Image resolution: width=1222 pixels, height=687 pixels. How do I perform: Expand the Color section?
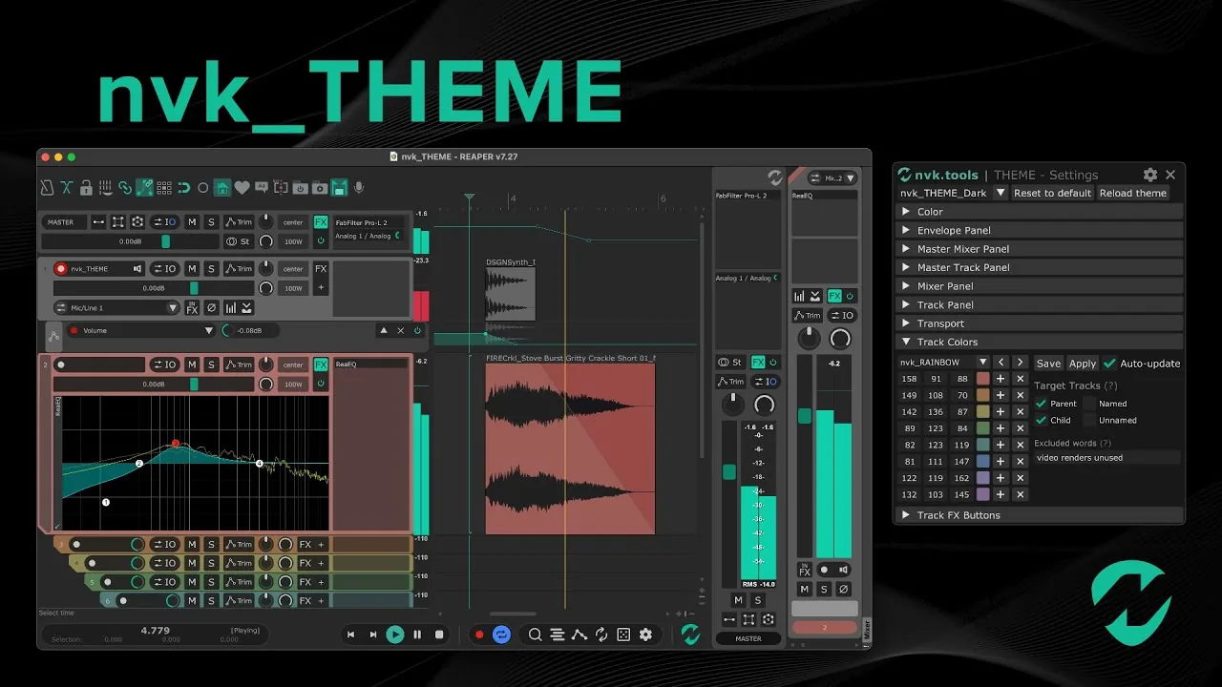(1040, 212)
